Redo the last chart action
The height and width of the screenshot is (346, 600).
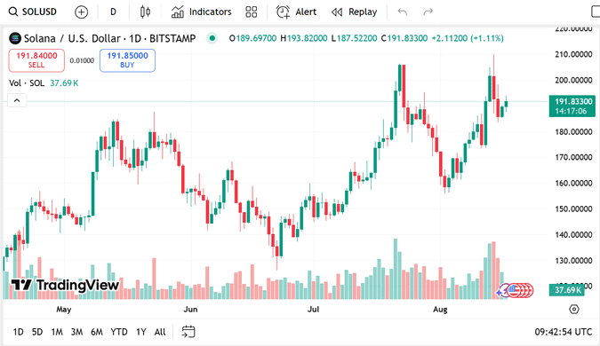(x=428, y=12)
